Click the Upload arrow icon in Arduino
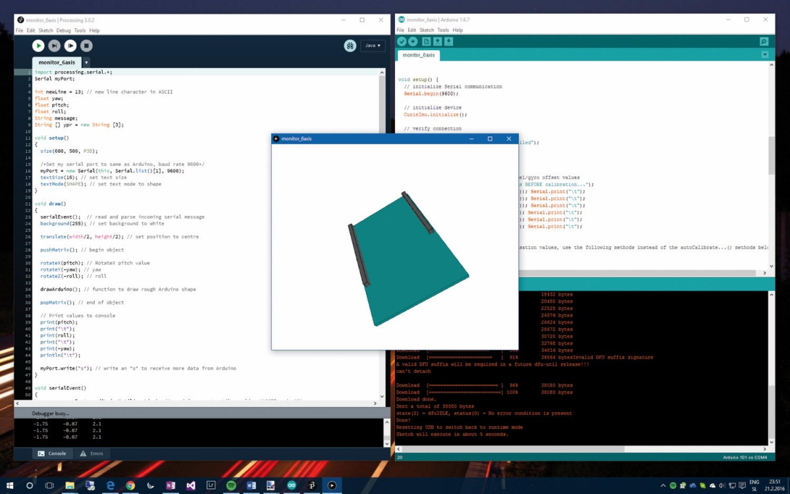790x494 pixels. pyautogui.click(x=413, y=41)
